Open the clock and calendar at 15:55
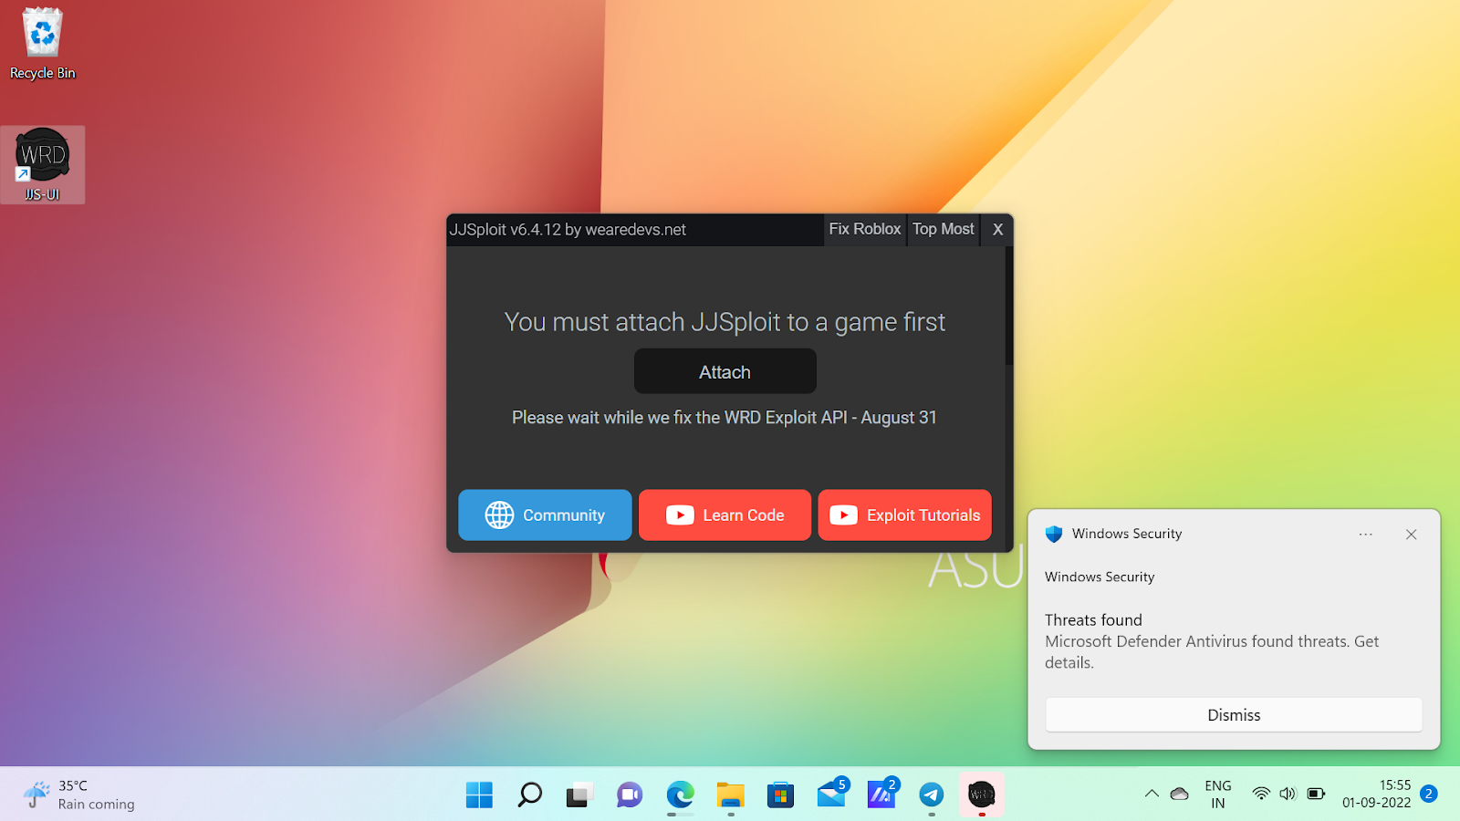 click(1377, 794)
